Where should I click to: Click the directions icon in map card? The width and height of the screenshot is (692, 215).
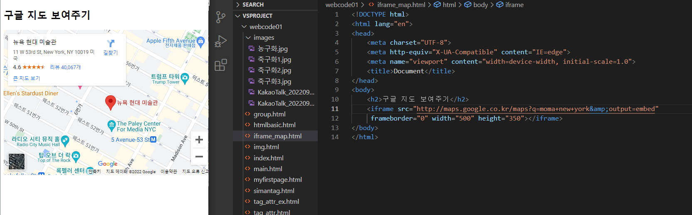click(x=111, y=43)
